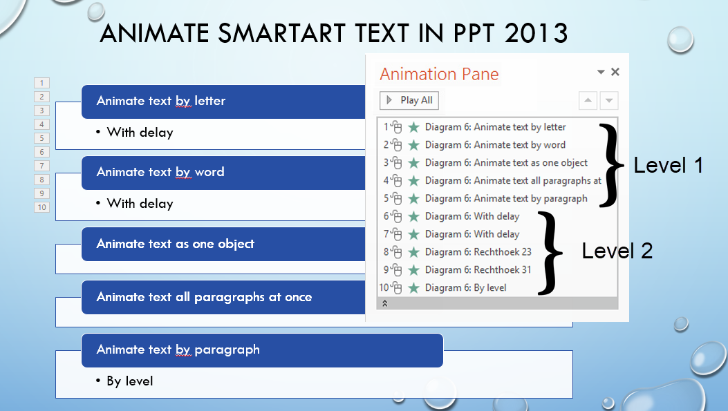
Task: Click the animation number tag 3 on the slide
Action: coord(41,110)
